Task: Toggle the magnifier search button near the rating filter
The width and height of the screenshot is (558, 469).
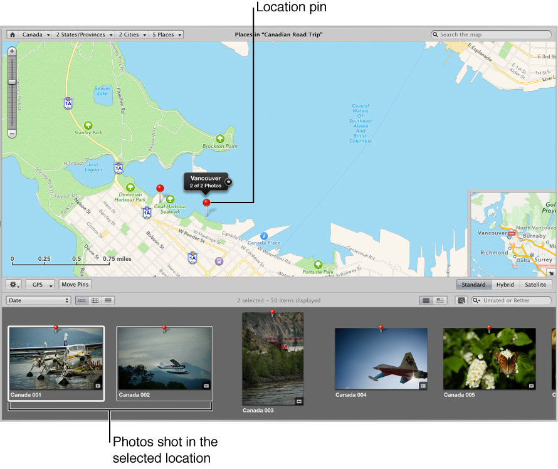Action: 461,300
